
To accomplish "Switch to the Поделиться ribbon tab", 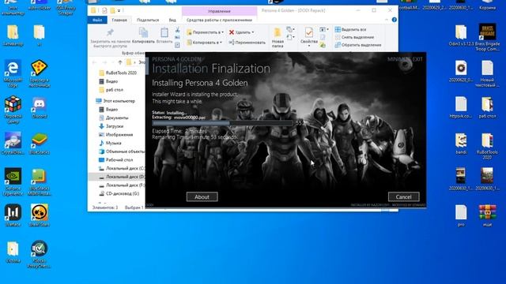I will (x=148, y=20).
